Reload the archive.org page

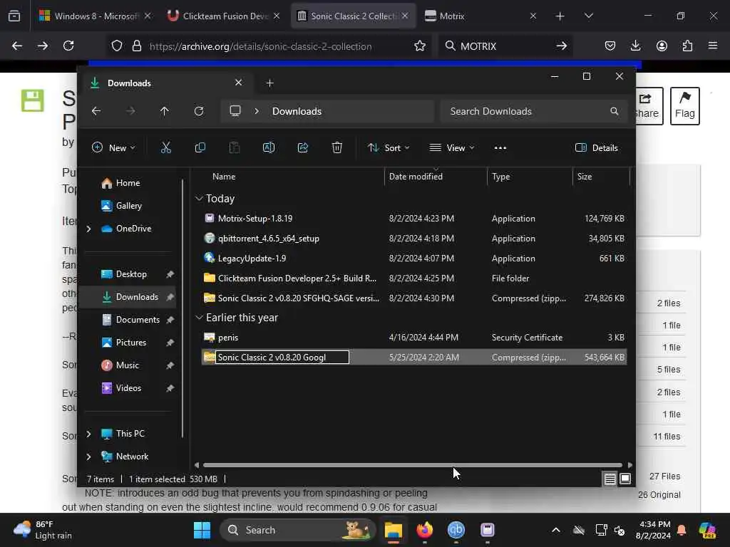coord(68,46)
